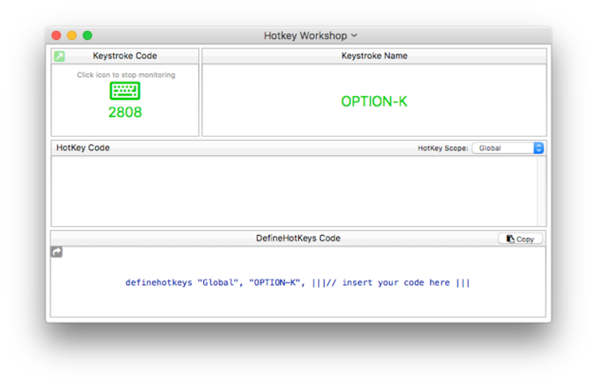597x387 pixels.
Task: Click the HotKey Code header label
Action: [x=83, y=147]
